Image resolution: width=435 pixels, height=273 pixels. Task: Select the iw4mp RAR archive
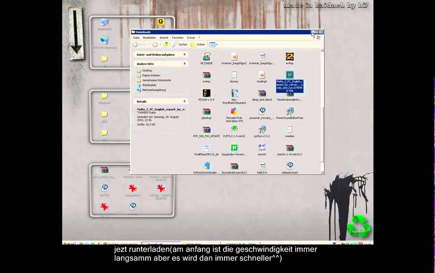[206, 77]
